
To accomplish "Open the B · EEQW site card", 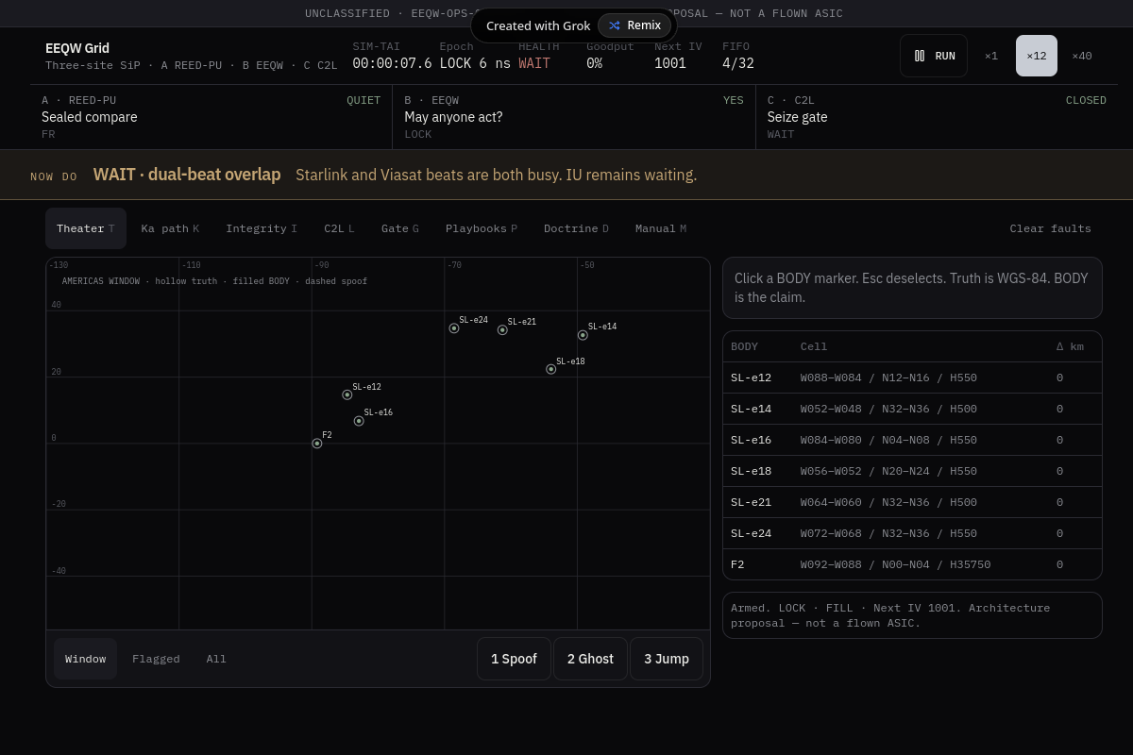I will click(574, 117).
